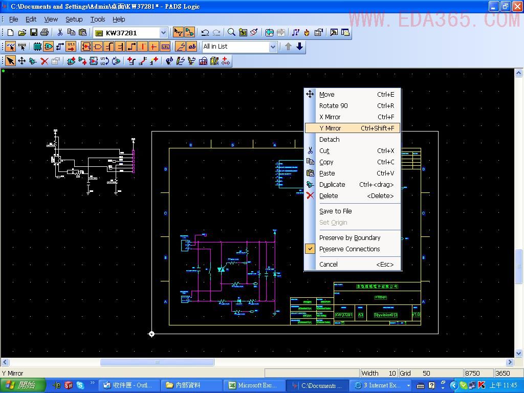524x393 pixels.
Task: Click the Undo arrow in the toolbar
Action: click(x=205, y=33)
